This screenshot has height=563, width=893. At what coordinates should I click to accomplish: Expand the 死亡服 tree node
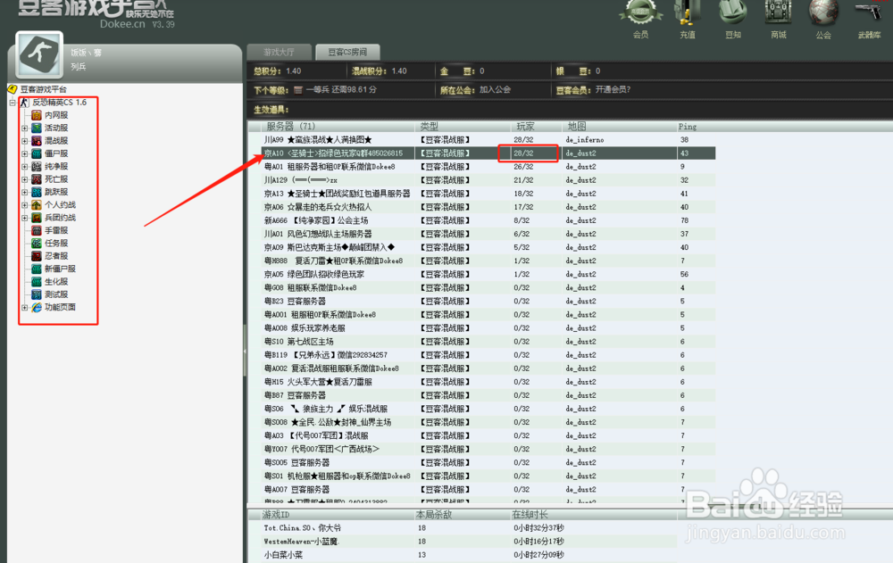pos(24,179)
